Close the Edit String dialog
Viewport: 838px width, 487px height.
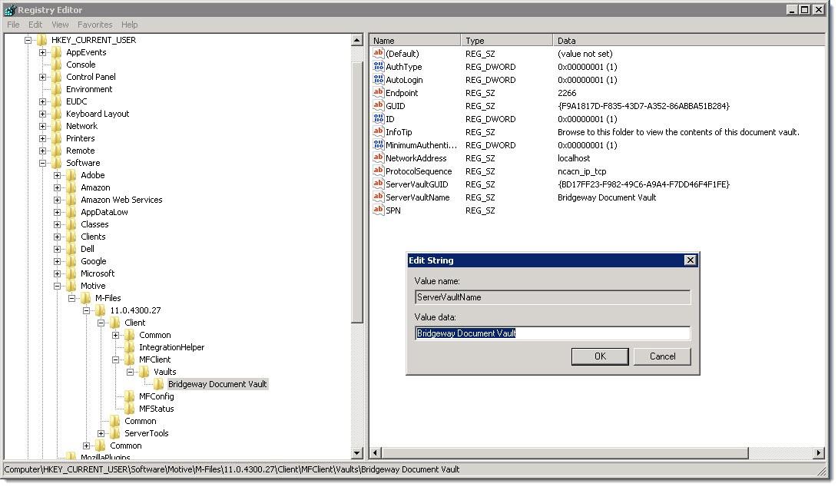click(690, 260)
